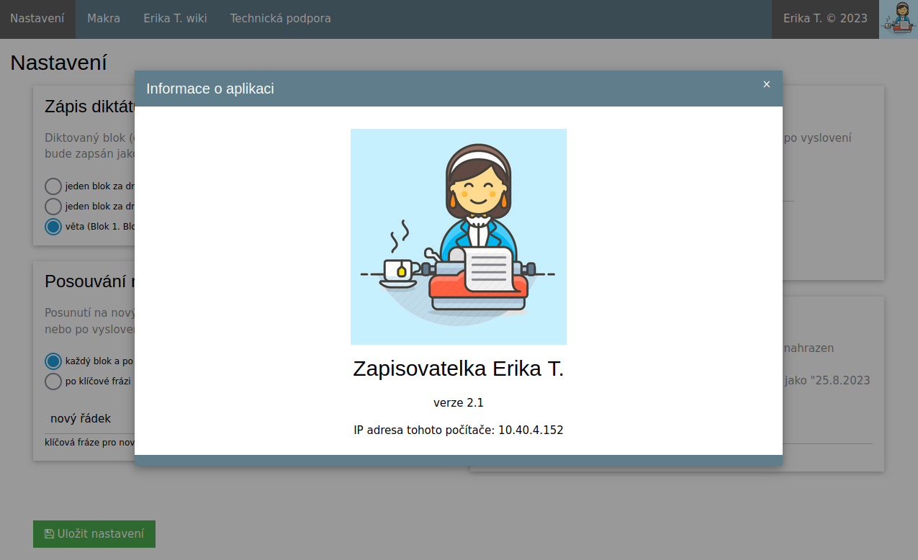Image resolution: width=918 pixels, height=560 pixels.
Task: Go to Erika T. wiki
Action: pos(175,19)
